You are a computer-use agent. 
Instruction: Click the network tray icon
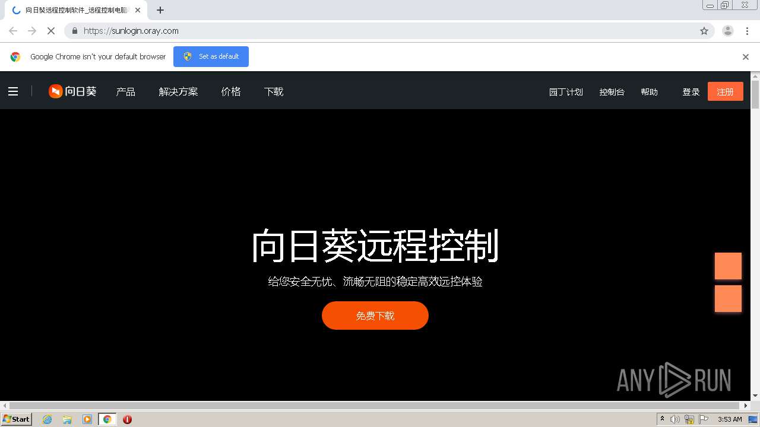pyautogui.click(x=689, y=419)
